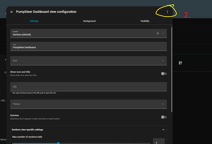Edit the Title field PumpSteer Dashboard
The height and width of the screenshot is (144, 212).
coord(88,46)
